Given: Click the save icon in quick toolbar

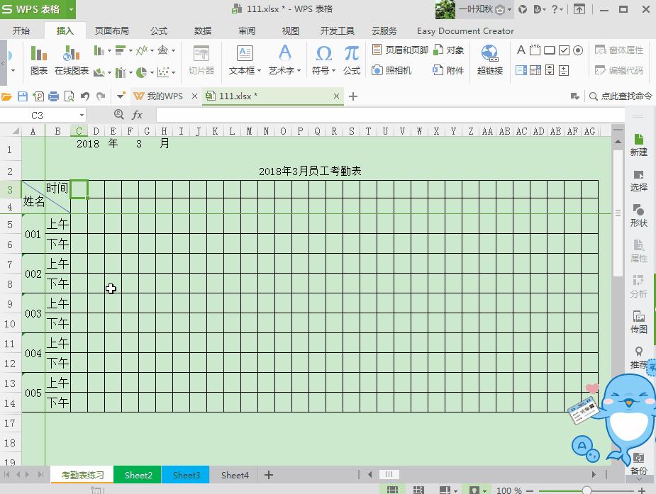Looking at the screenshot, I should (x=23, y=96).
